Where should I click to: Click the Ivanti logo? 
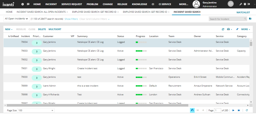pyautogui.click(x=8, y=4)
